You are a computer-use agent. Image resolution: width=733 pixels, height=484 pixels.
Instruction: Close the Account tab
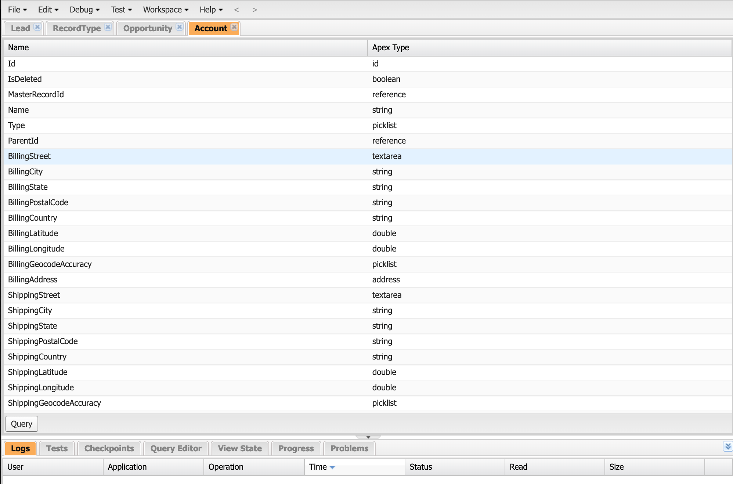[234, 26]
